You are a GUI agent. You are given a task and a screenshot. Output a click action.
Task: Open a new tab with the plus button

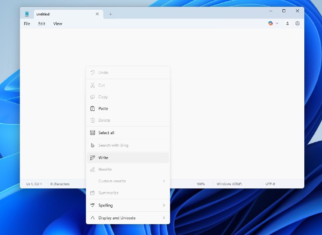click(110, 14)
